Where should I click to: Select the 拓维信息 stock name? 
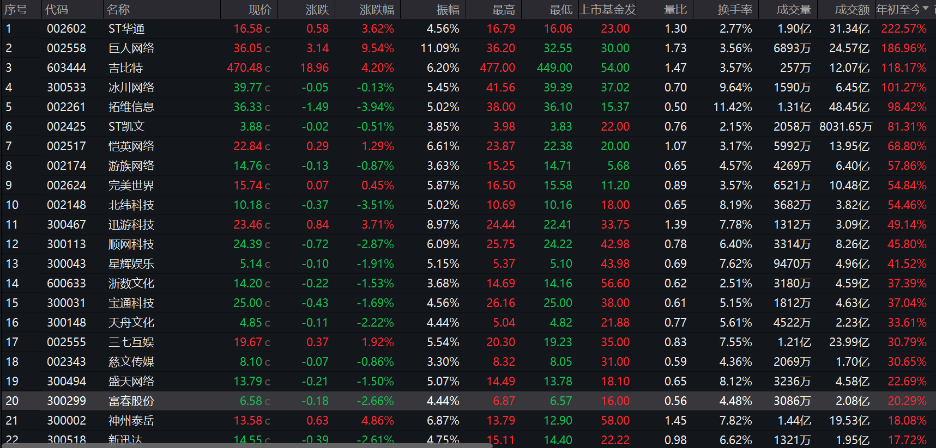coord(131,107)
